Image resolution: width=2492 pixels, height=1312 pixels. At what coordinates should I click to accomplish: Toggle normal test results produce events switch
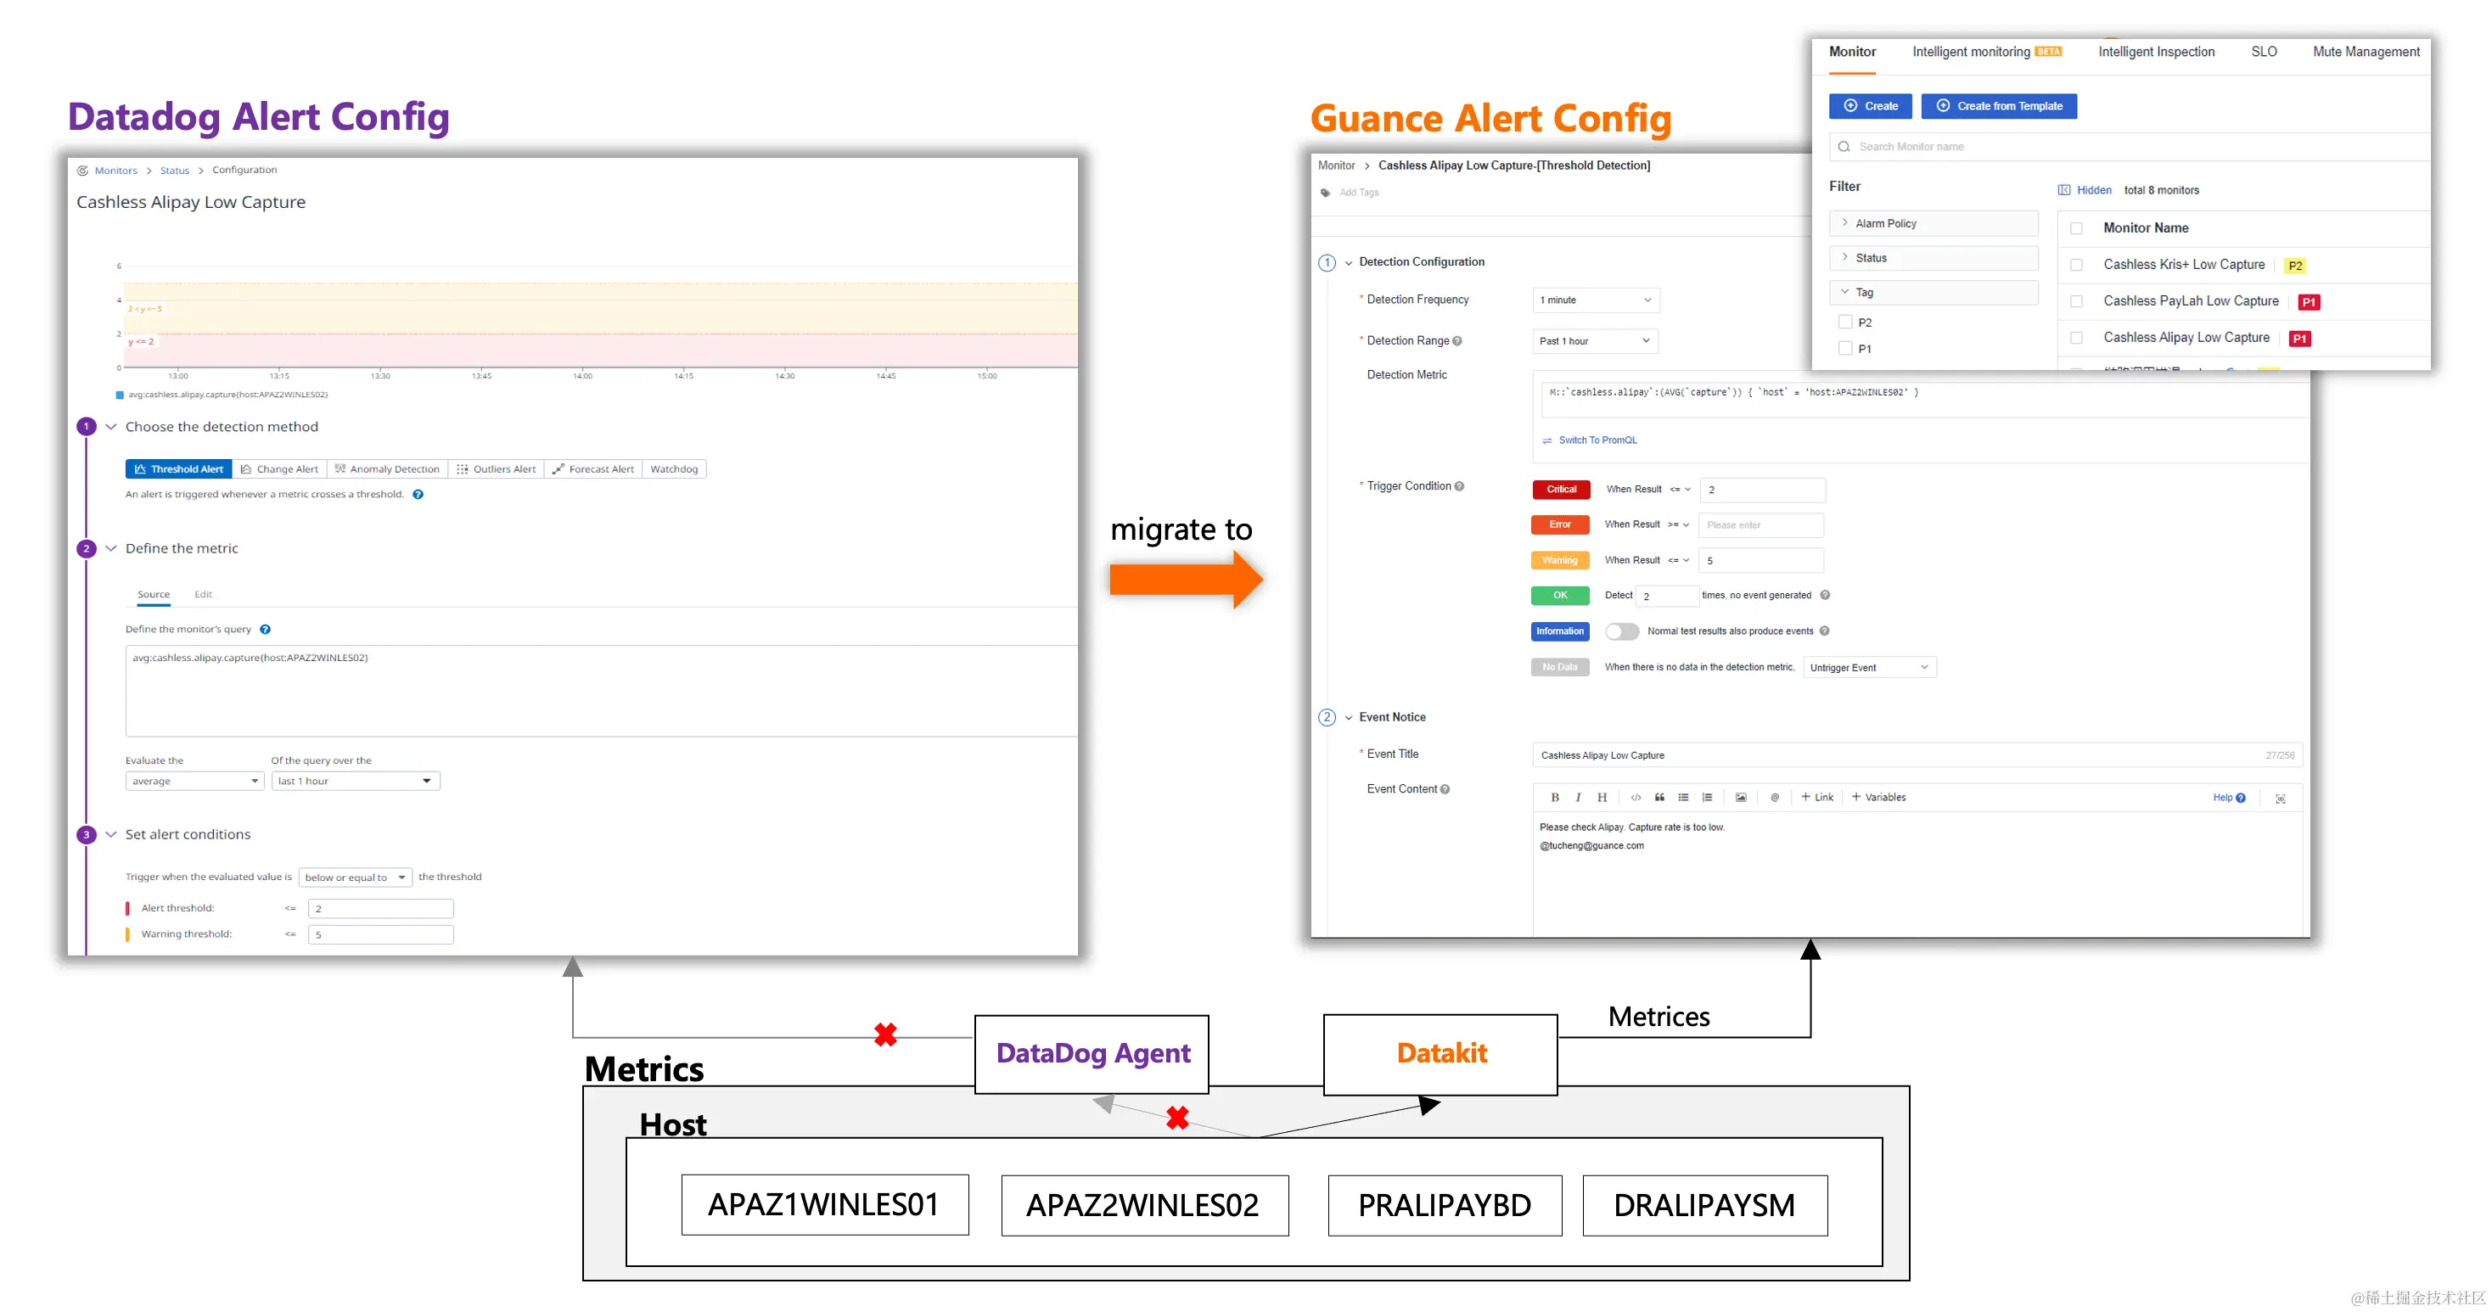coord(1621,631)
